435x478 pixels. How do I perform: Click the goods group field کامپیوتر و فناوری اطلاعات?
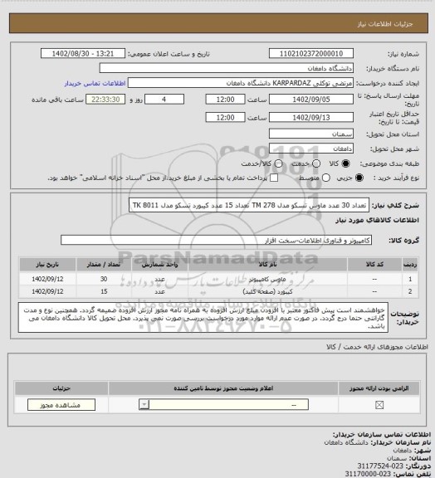[216, 240]
